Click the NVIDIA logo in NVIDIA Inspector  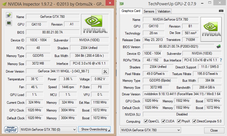(95, 24)
